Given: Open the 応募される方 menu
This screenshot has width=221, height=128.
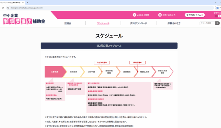Looking at the screenshot, I should click(174, 23).
